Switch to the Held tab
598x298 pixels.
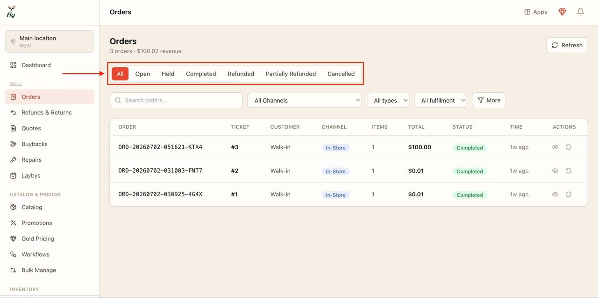click(x=168, y=74)
